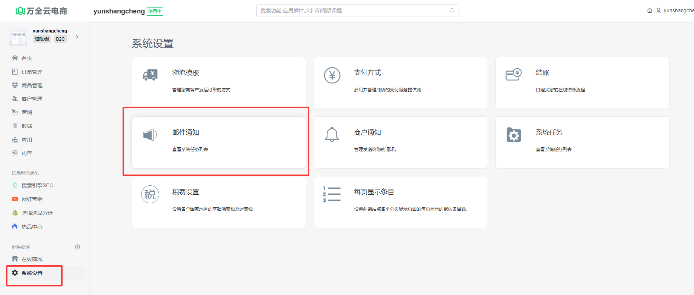Viewport: 694px width, 295px height.
Task: Open 搜索引擎SEO in the sidebar
Action: click(x=37, y=185)
